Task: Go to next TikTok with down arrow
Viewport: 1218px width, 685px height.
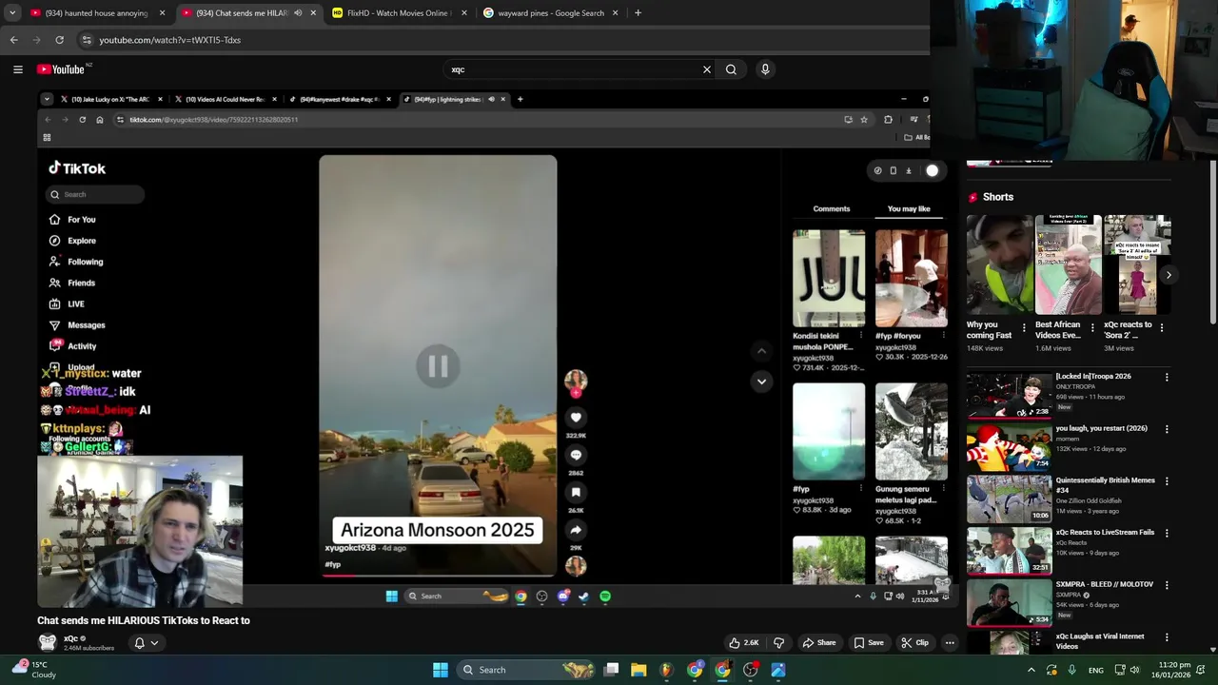Action: pos(761,382)
